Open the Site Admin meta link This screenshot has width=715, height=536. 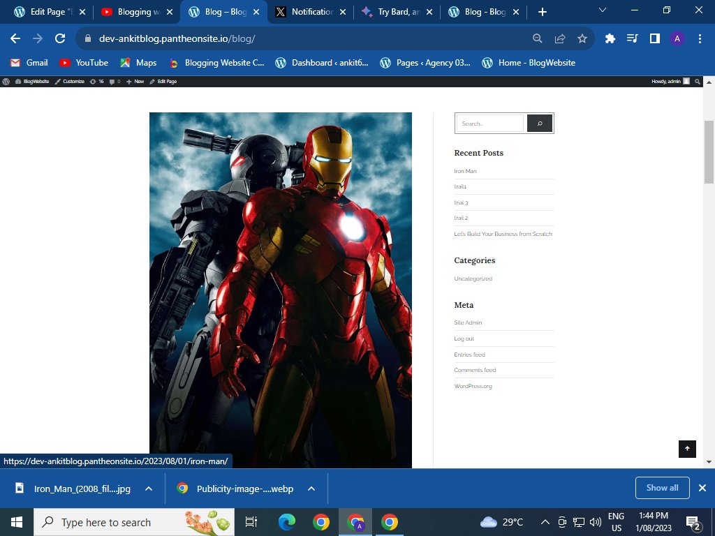coord(468,322)
